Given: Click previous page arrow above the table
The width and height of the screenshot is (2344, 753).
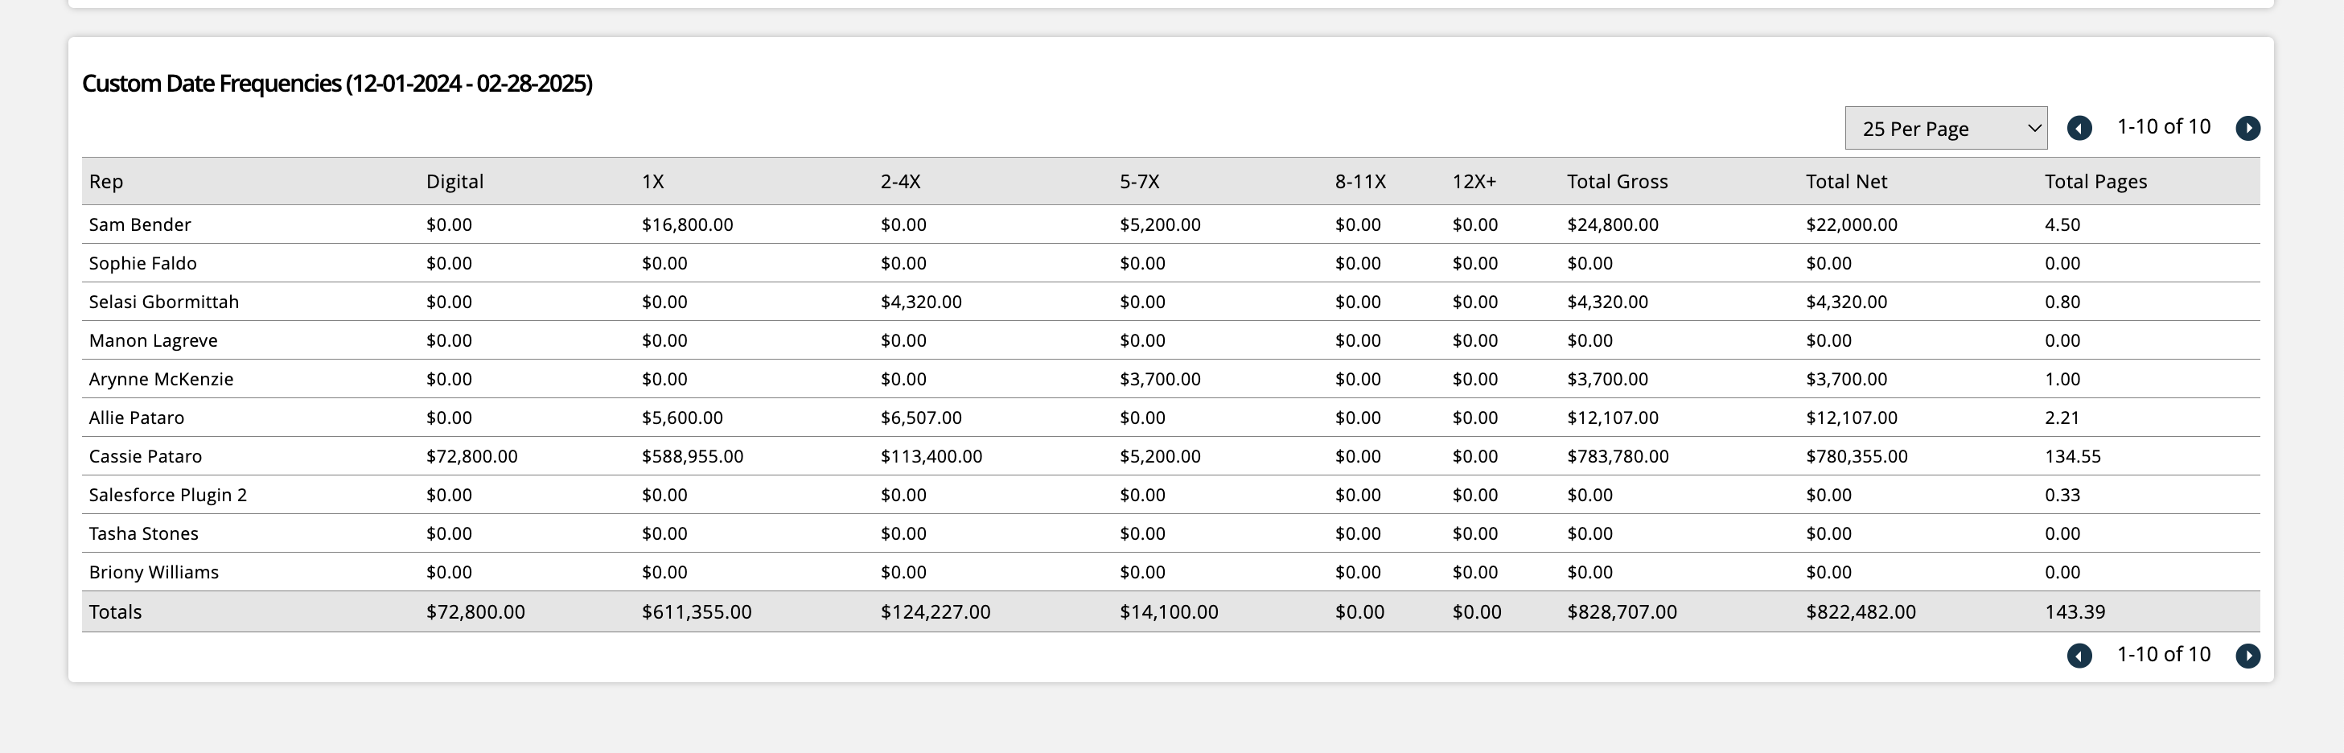Looking at the screenshot, I should [2079, 129].
